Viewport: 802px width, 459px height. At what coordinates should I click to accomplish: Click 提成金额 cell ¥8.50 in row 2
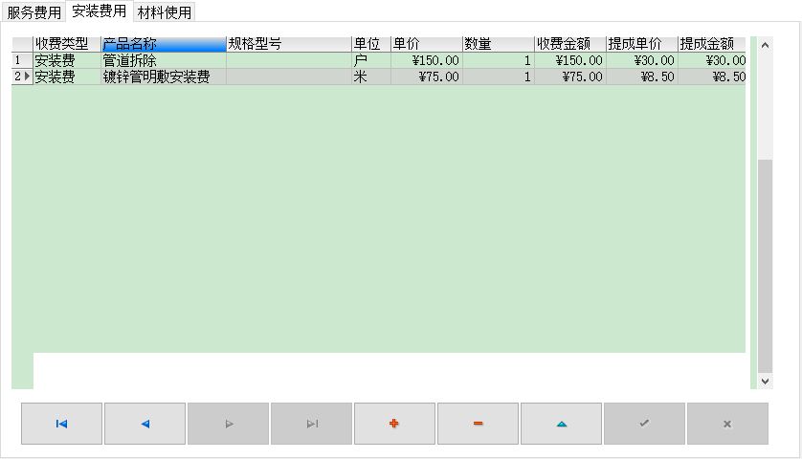[x=711, y=76]
